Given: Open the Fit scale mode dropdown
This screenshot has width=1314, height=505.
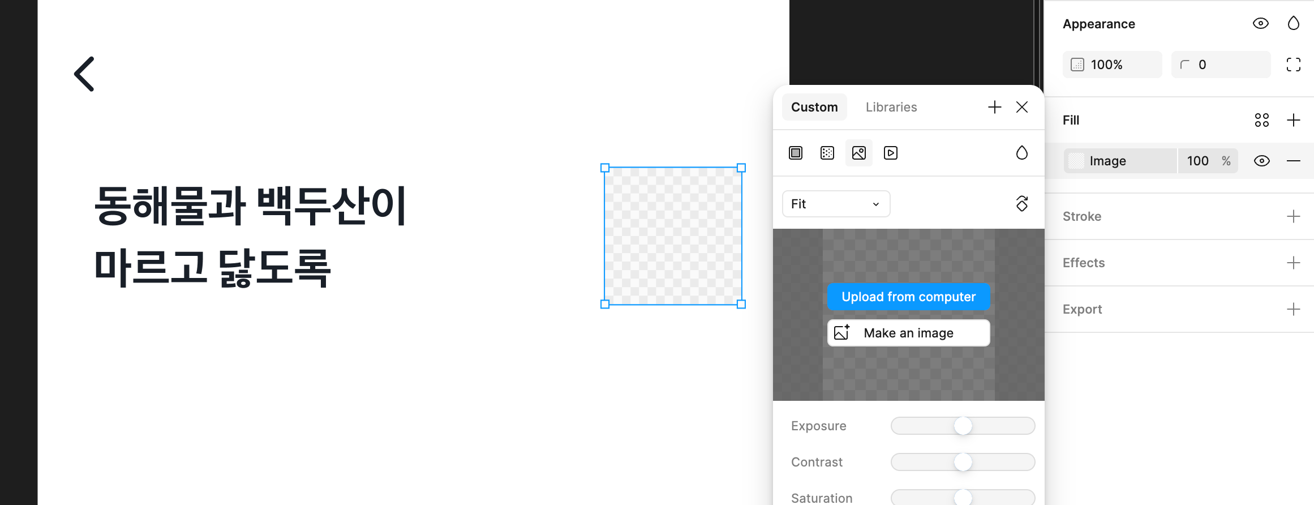Looking at the screenshot, I should pyautogui.click(x=836, y=204).
